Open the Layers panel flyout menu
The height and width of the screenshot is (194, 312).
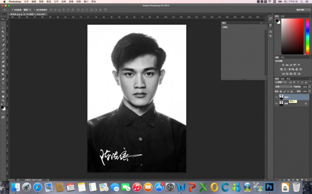point(309,79)
